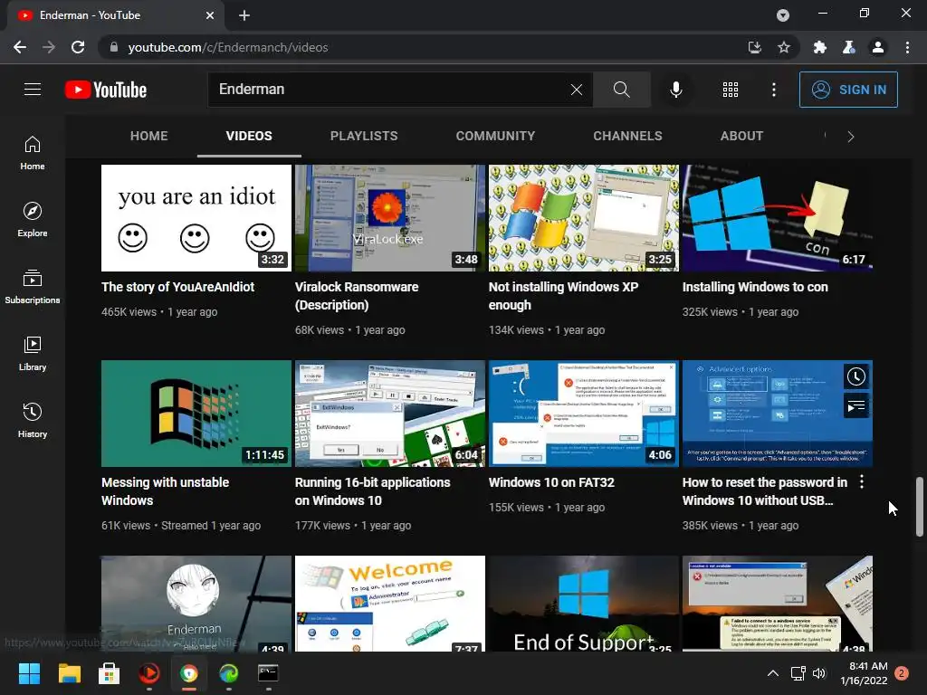Switch to the PLAYLISTS tab

pos(364,136)
